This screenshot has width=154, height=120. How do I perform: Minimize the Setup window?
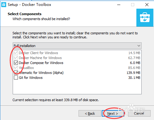tap(119, 5)
